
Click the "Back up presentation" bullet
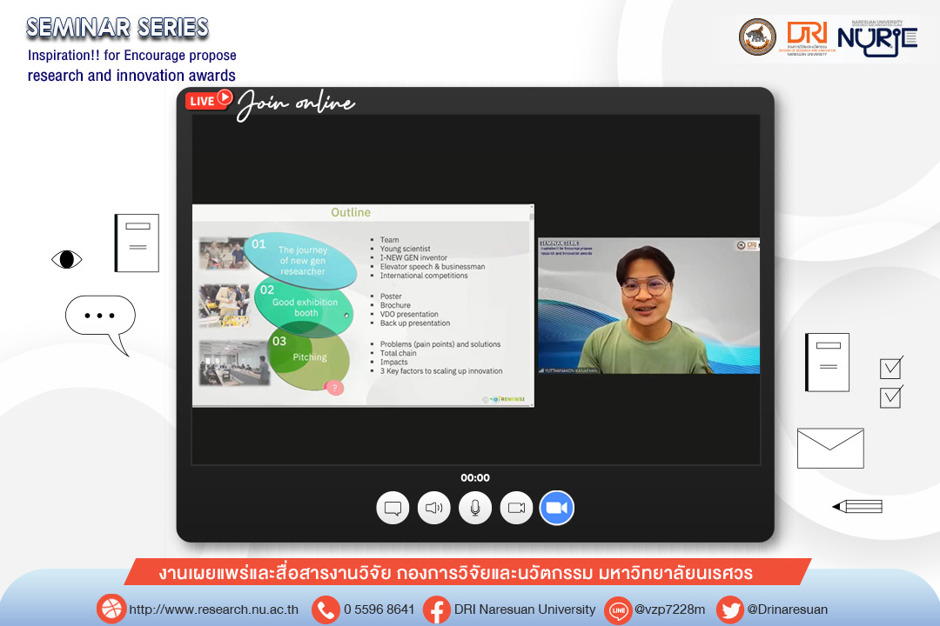click(415, 323)
